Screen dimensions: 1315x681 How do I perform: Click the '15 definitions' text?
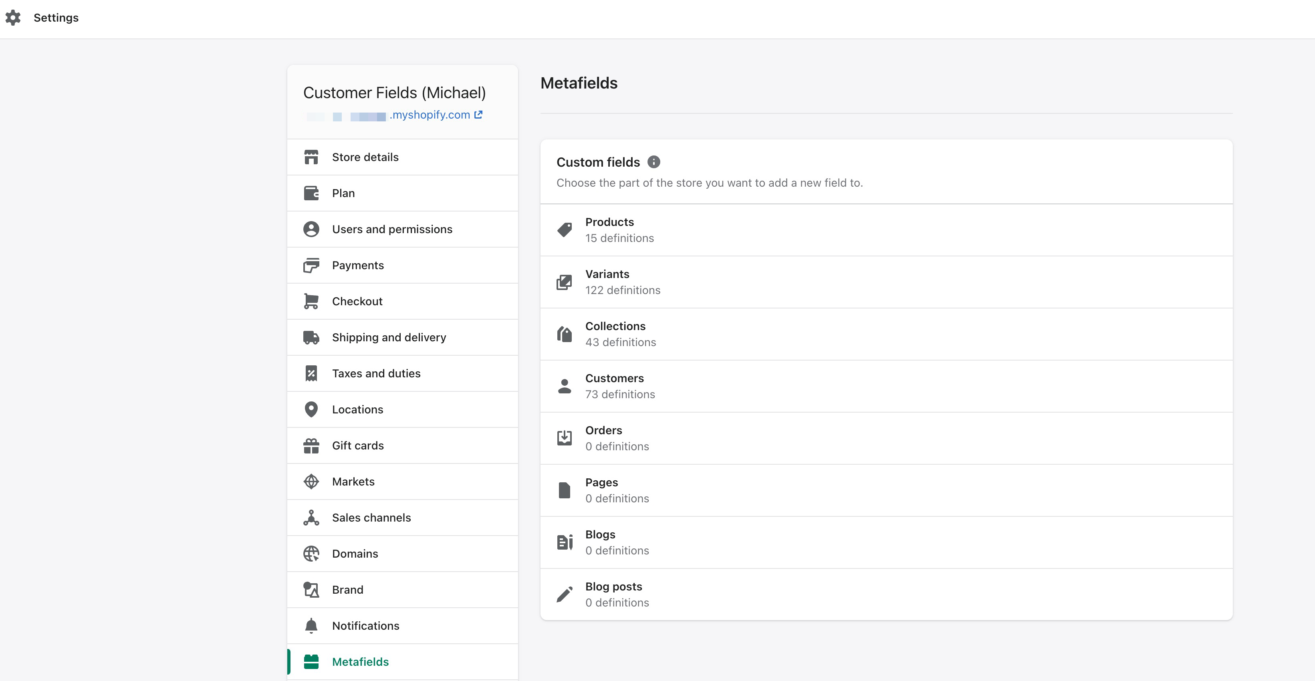coord(619,238)
